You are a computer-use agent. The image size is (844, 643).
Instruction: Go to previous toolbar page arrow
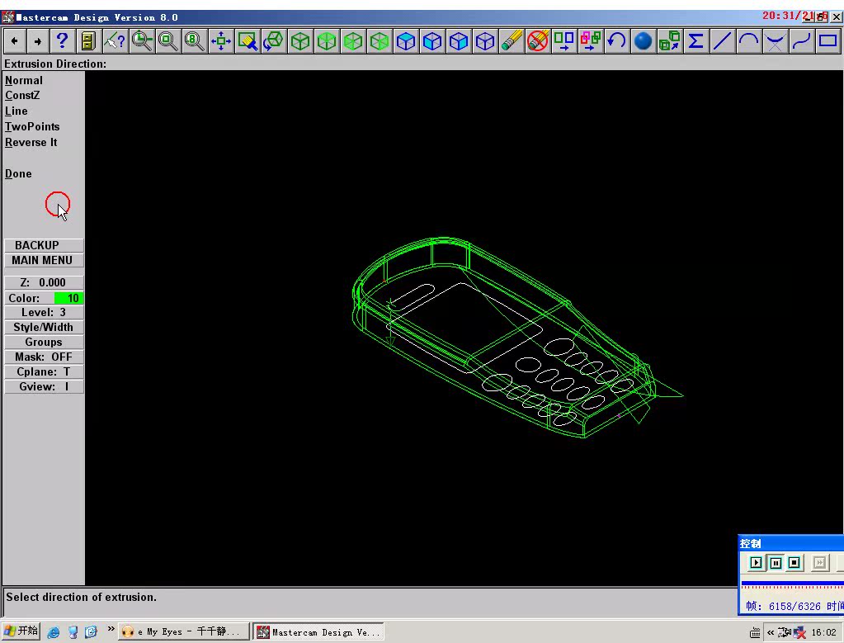[x=15, y=41]
